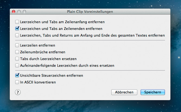
Task: Tick the Aufeinanderfolgende Leerzeichen checkbox square
Action: pyautogui.click(x=17, y=65)
